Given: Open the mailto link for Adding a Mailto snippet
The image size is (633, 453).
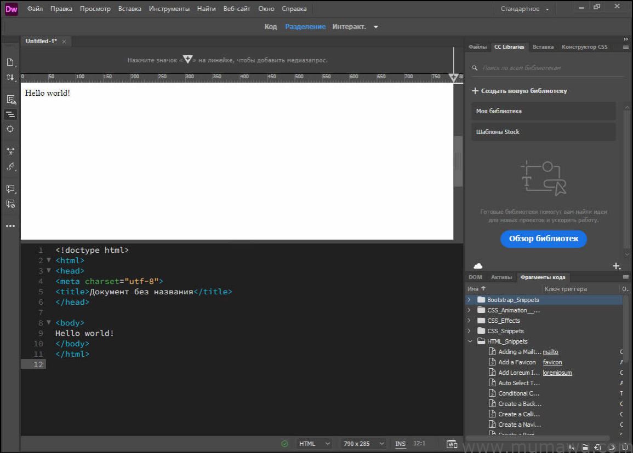Looking at the screenshot, I should 550,351.
